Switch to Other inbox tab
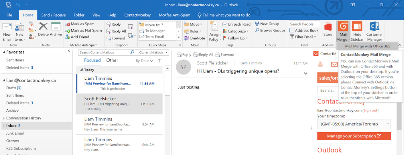 (x=112, y=60)
